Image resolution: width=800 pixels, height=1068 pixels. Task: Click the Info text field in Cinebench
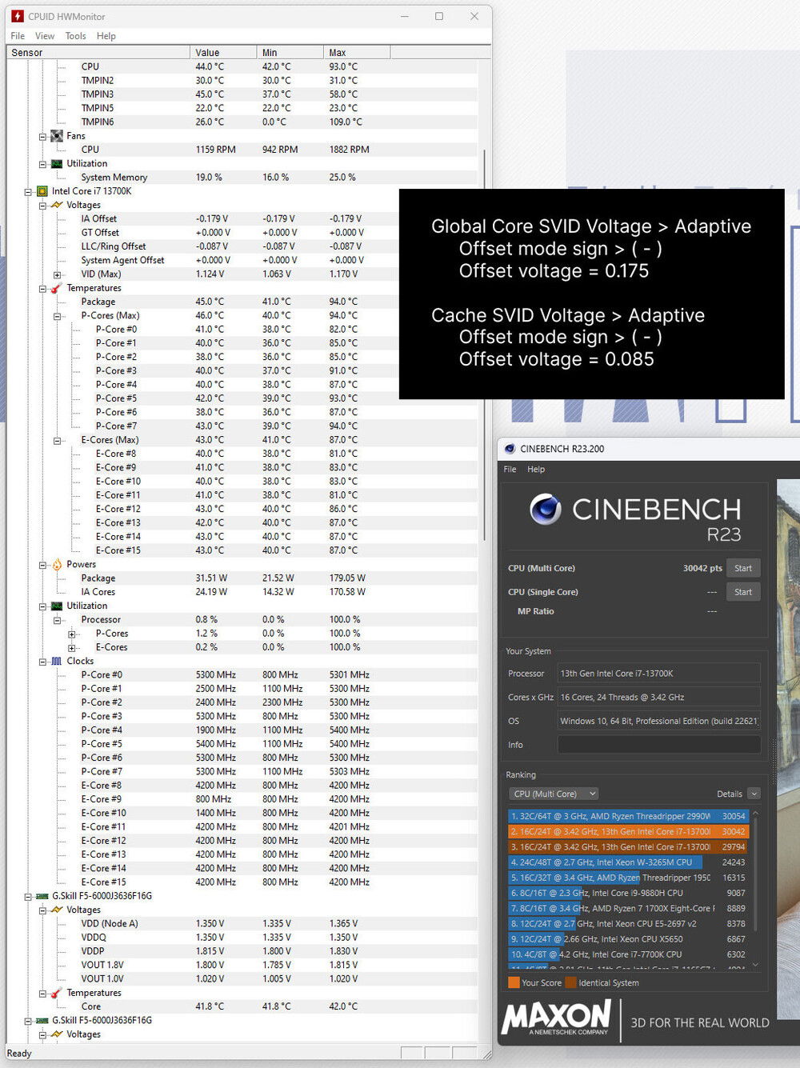click(658, 745)
